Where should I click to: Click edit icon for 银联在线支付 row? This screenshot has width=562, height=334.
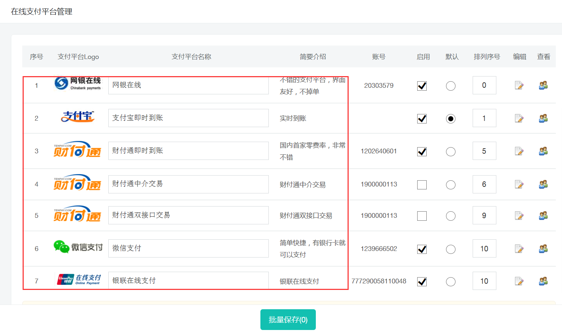519,281
